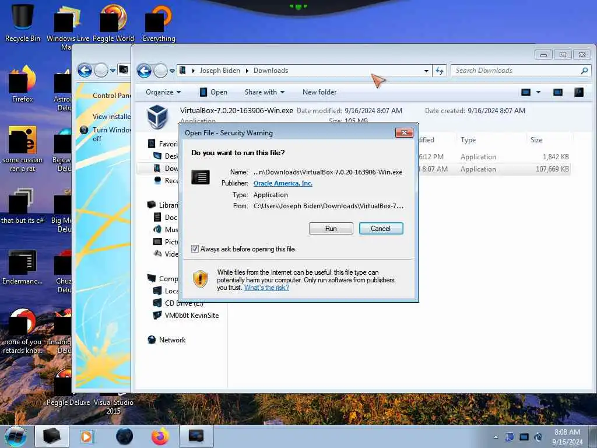Viewport: 597px width, 448px height.
Task: Go forward in the Downloads explorer window
Action: tap(160, 71)
